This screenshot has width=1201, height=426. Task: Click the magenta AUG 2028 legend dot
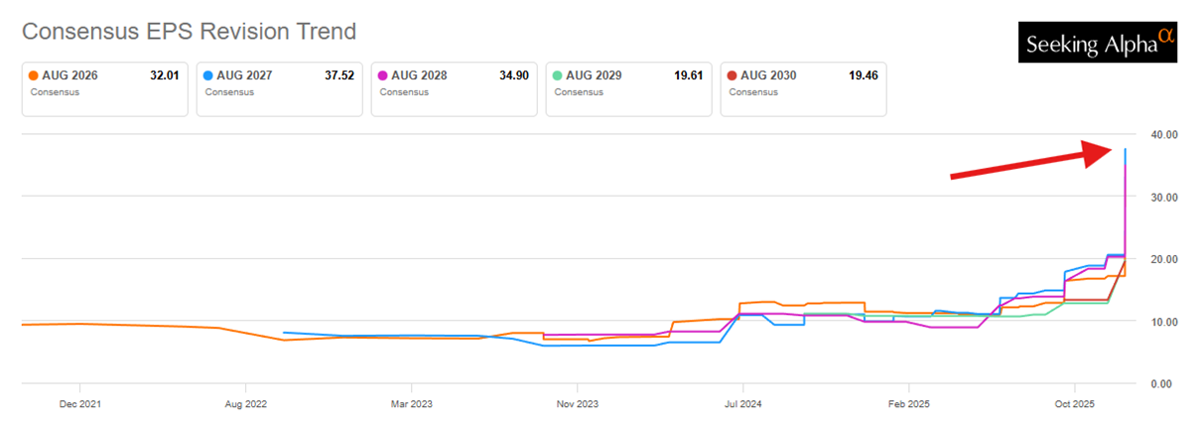[x=383, y=75]
